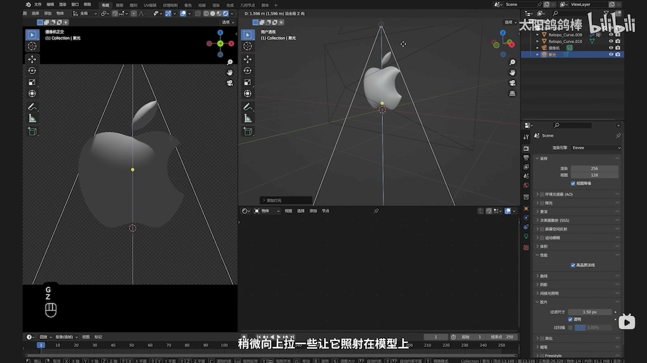Open the Add menu in the node editor header
Viewport: 647px width, 363px height.
313,211
